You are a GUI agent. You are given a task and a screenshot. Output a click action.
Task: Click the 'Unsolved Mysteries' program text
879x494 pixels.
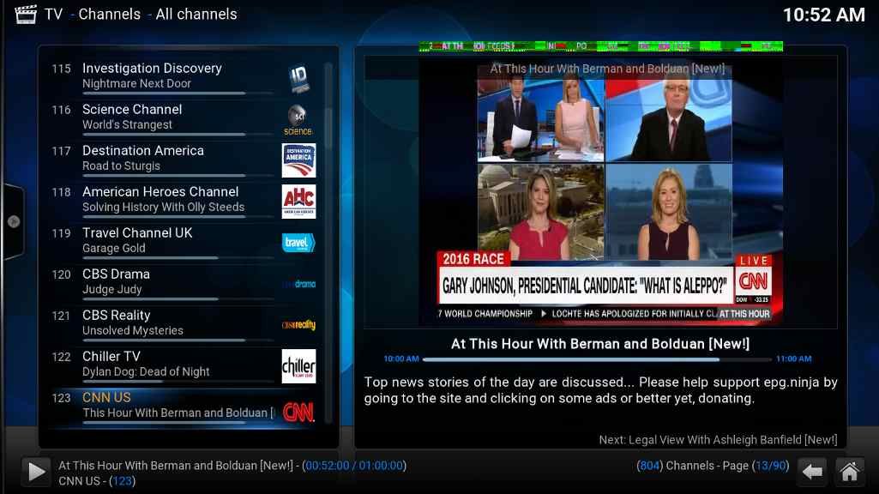pos(133,331)
